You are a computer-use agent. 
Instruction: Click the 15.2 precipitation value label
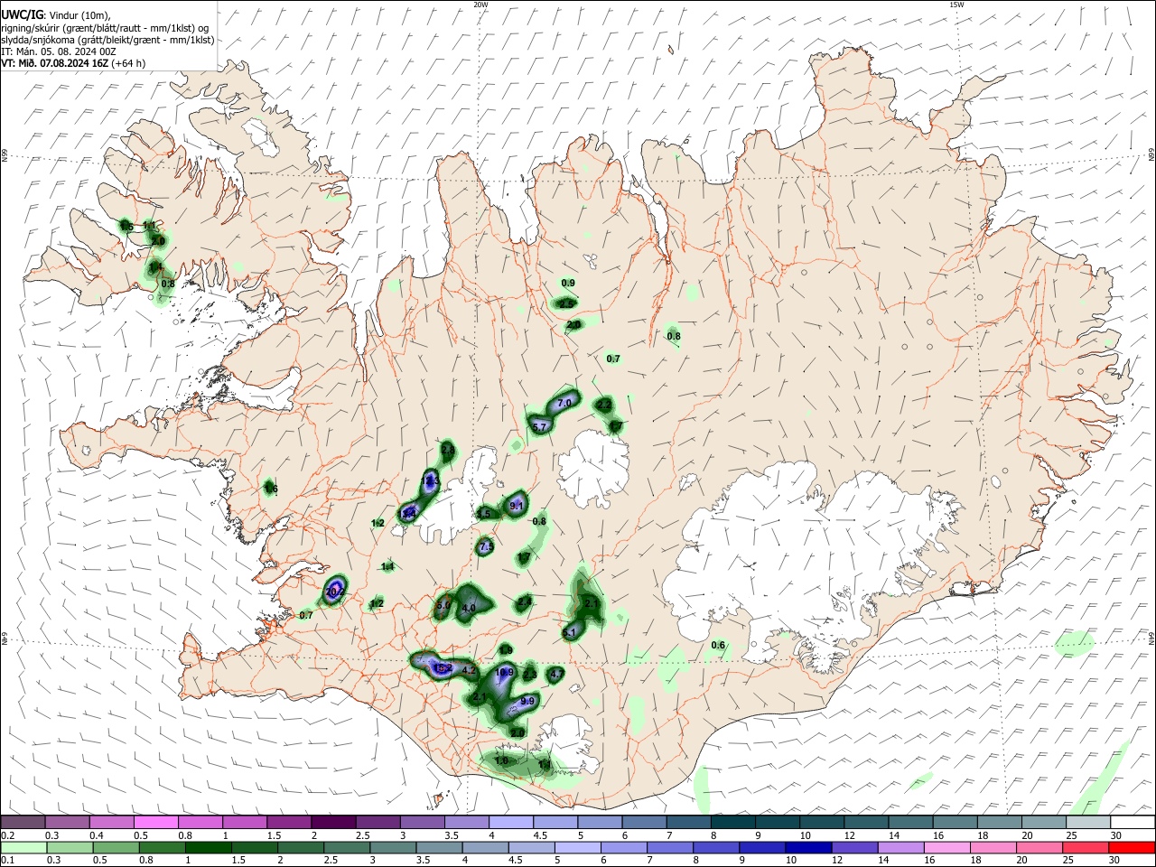point(443,668)
